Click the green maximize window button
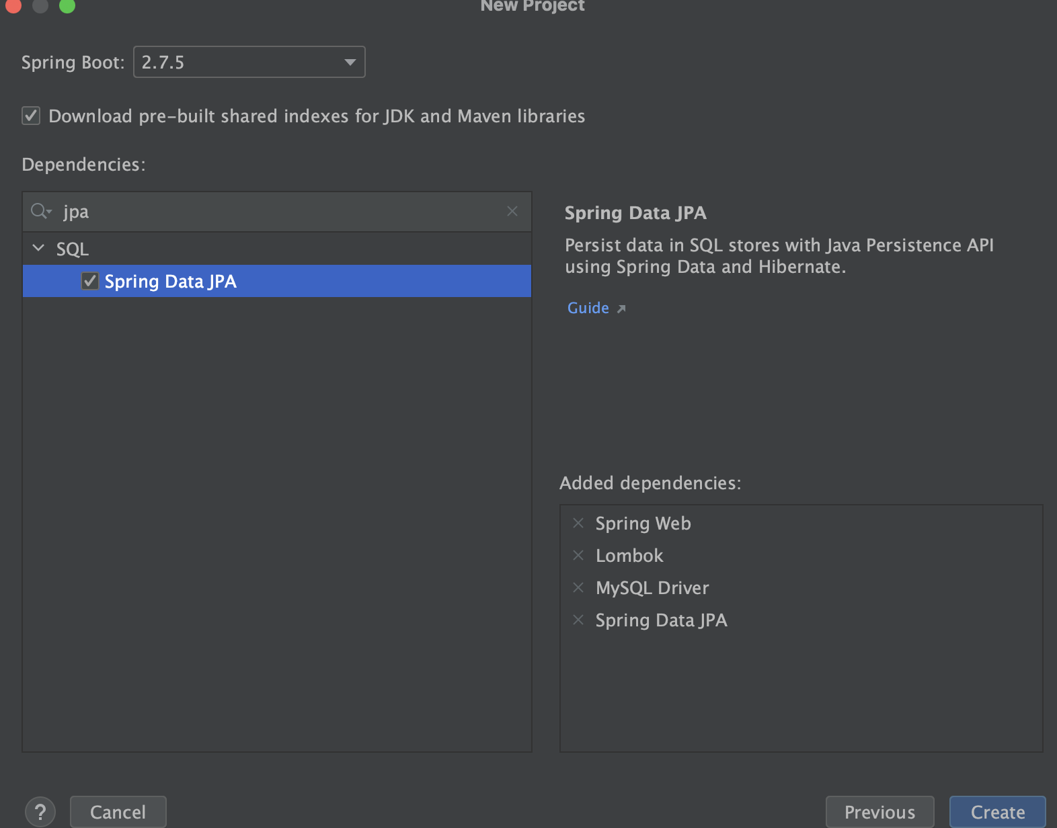The image size is (1057, 828). (x=67, y=5)
